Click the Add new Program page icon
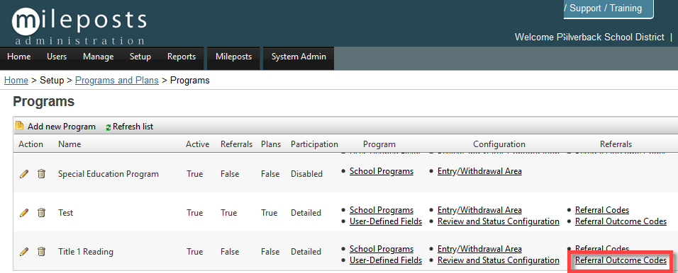This screenshot has height=273, width=678. click(x=19, y=126)
